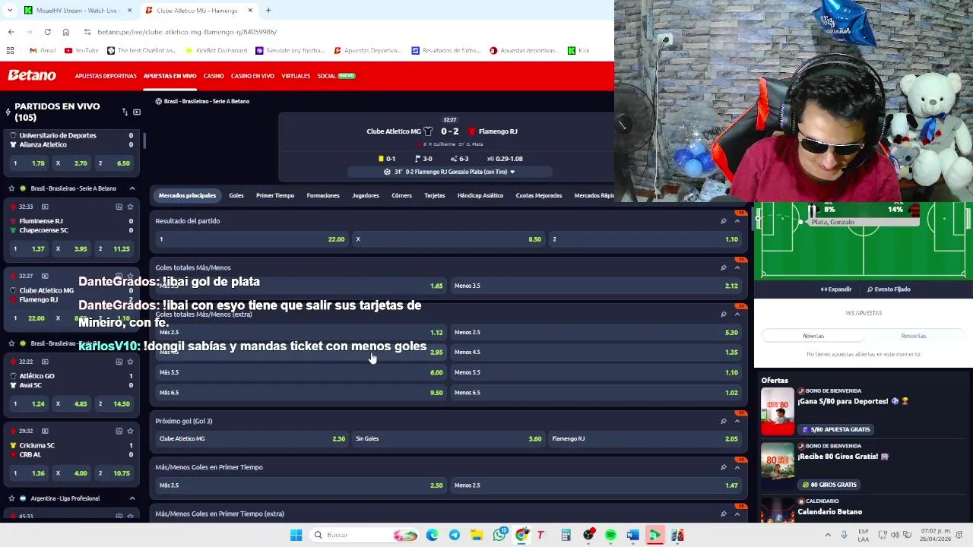Open the Calendario Betano offer link
This screenshot has height=547, width=973.
coord(829,512)
